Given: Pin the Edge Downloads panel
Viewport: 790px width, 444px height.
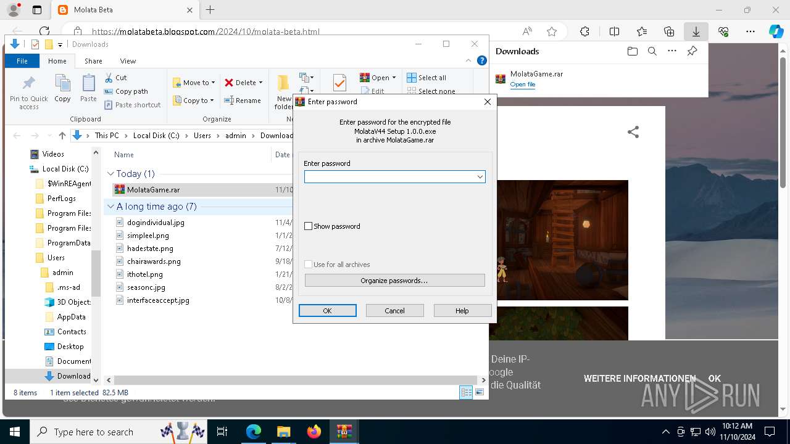Looking at the screenshot, I should 692,51.
